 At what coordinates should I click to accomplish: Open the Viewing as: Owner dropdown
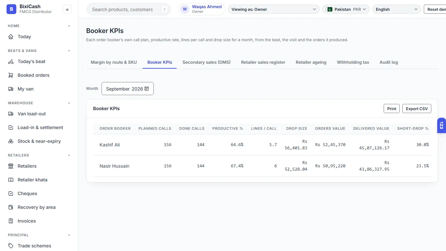tap(274, 9)
